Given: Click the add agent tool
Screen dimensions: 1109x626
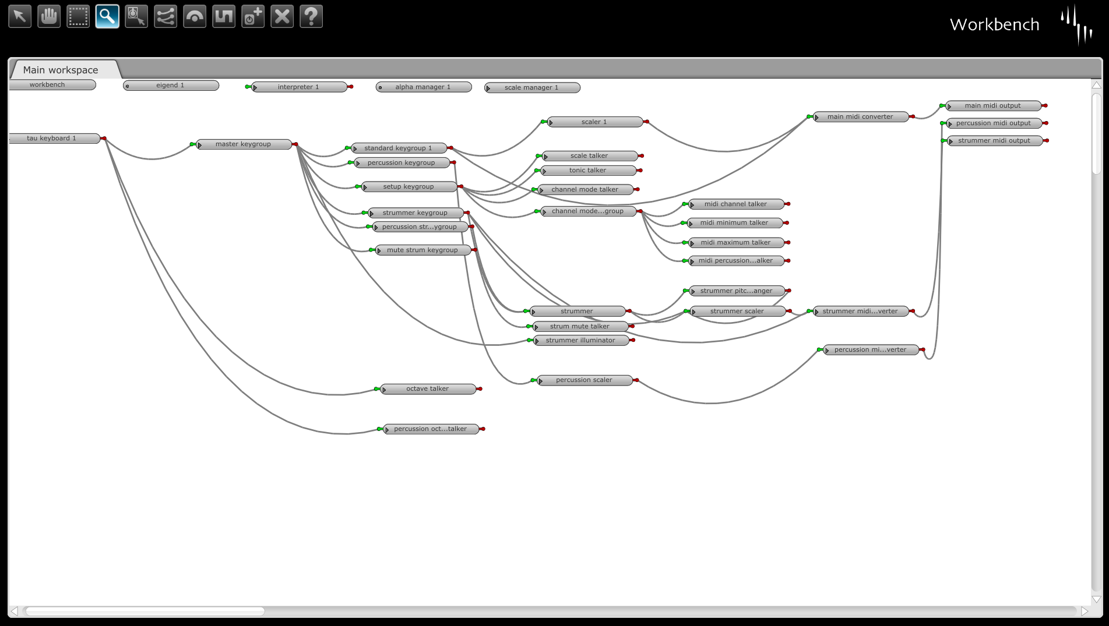Looking at the screenshot, I should coord(253,16).
